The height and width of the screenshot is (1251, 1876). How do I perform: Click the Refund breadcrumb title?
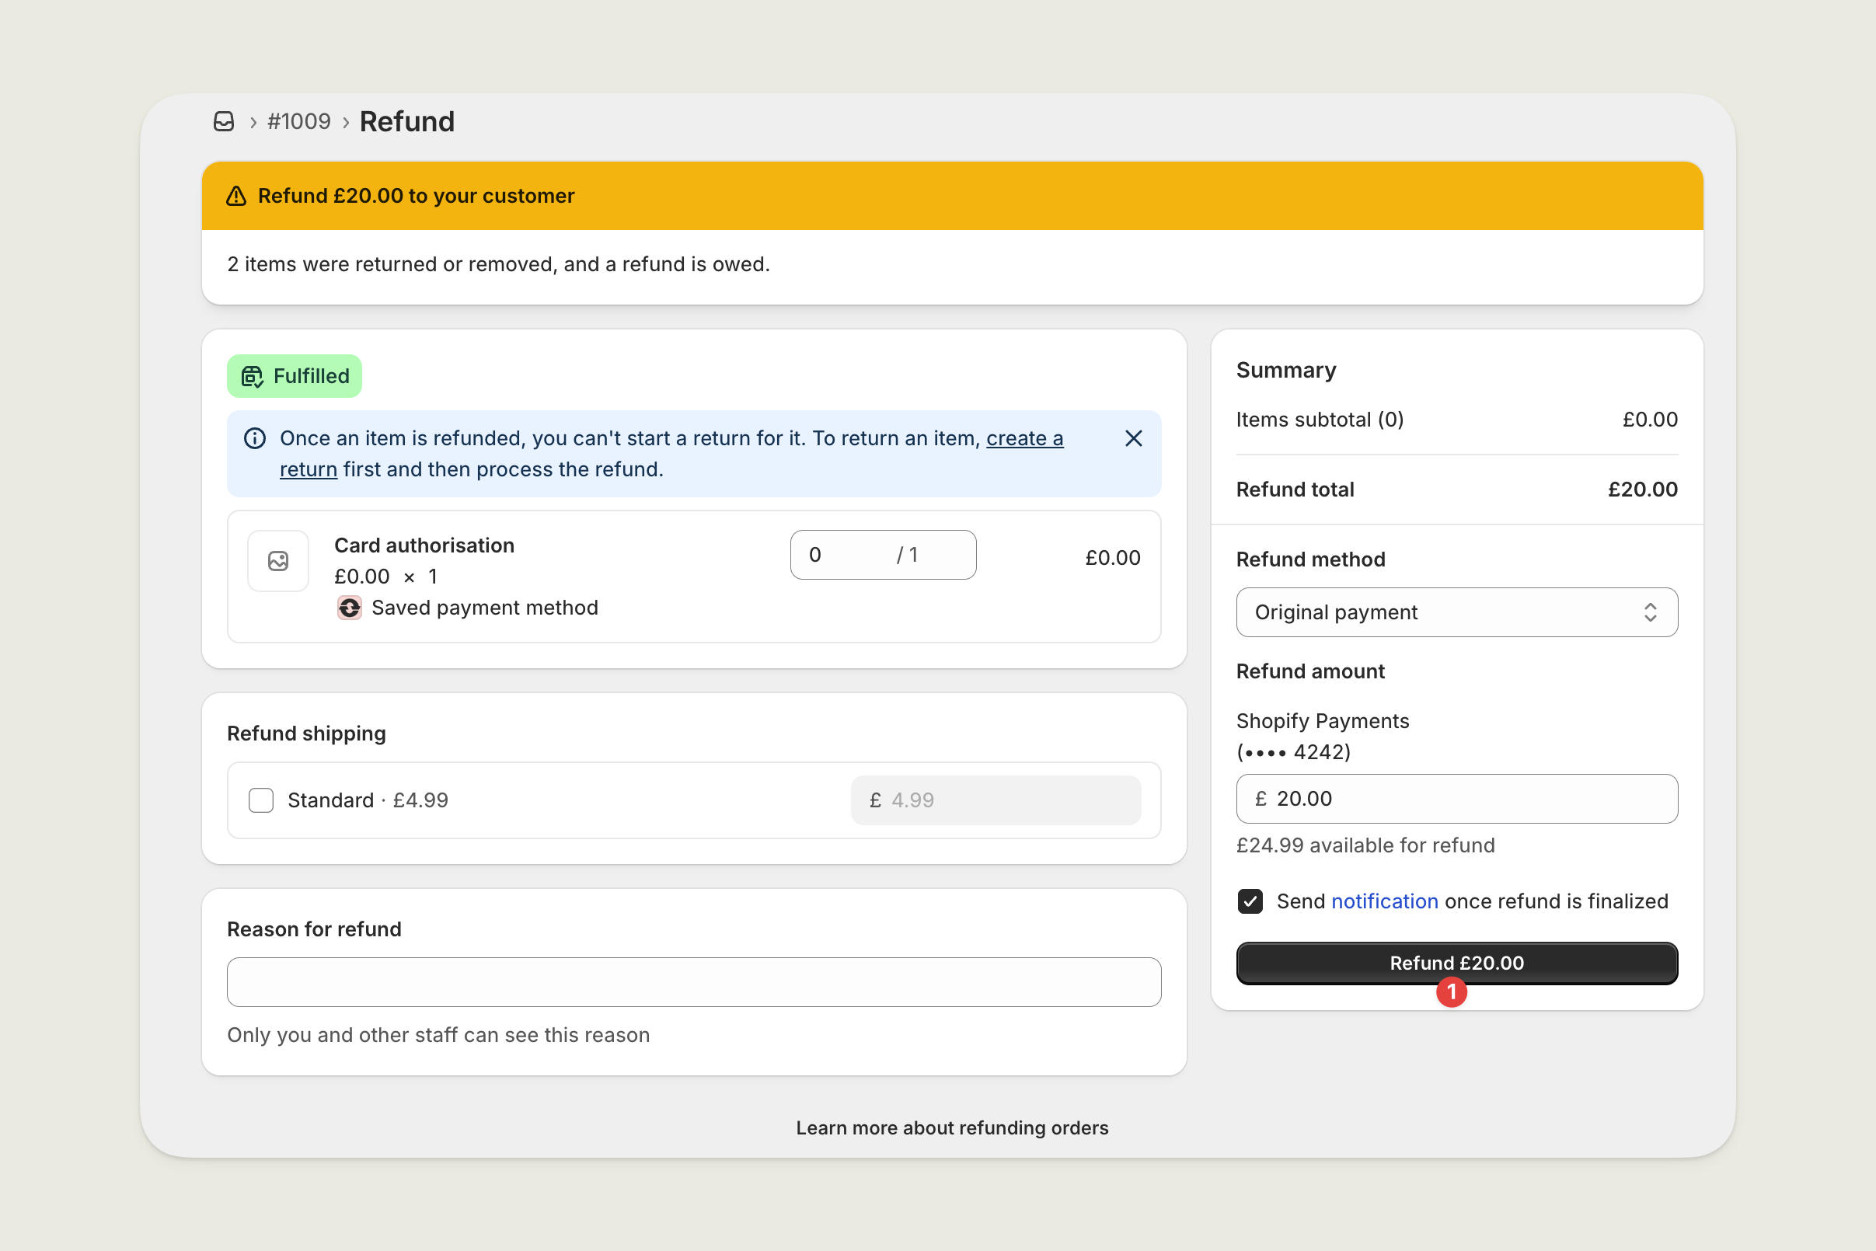click(x=407, y=121)
